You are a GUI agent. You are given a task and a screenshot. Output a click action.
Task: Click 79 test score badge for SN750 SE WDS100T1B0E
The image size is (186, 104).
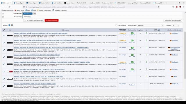pyautogui.click(x=132, y=33)
